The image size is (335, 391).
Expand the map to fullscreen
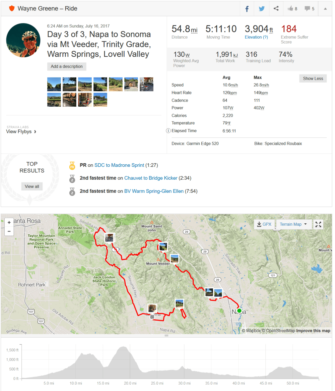click(318, 224)
